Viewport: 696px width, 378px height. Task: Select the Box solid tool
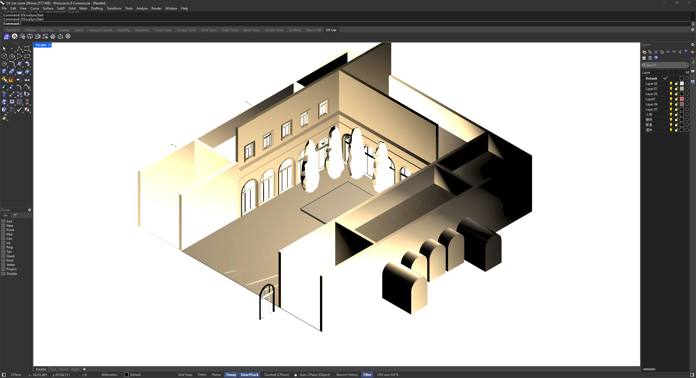4,72
